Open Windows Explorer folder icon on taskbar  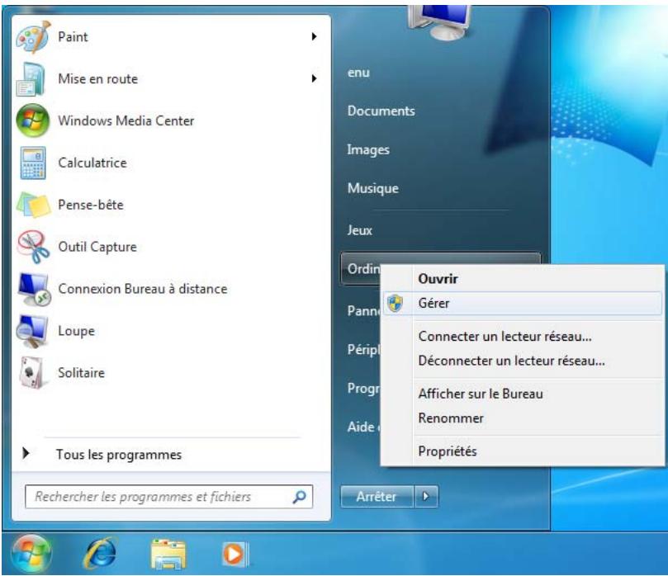(168, 554)
